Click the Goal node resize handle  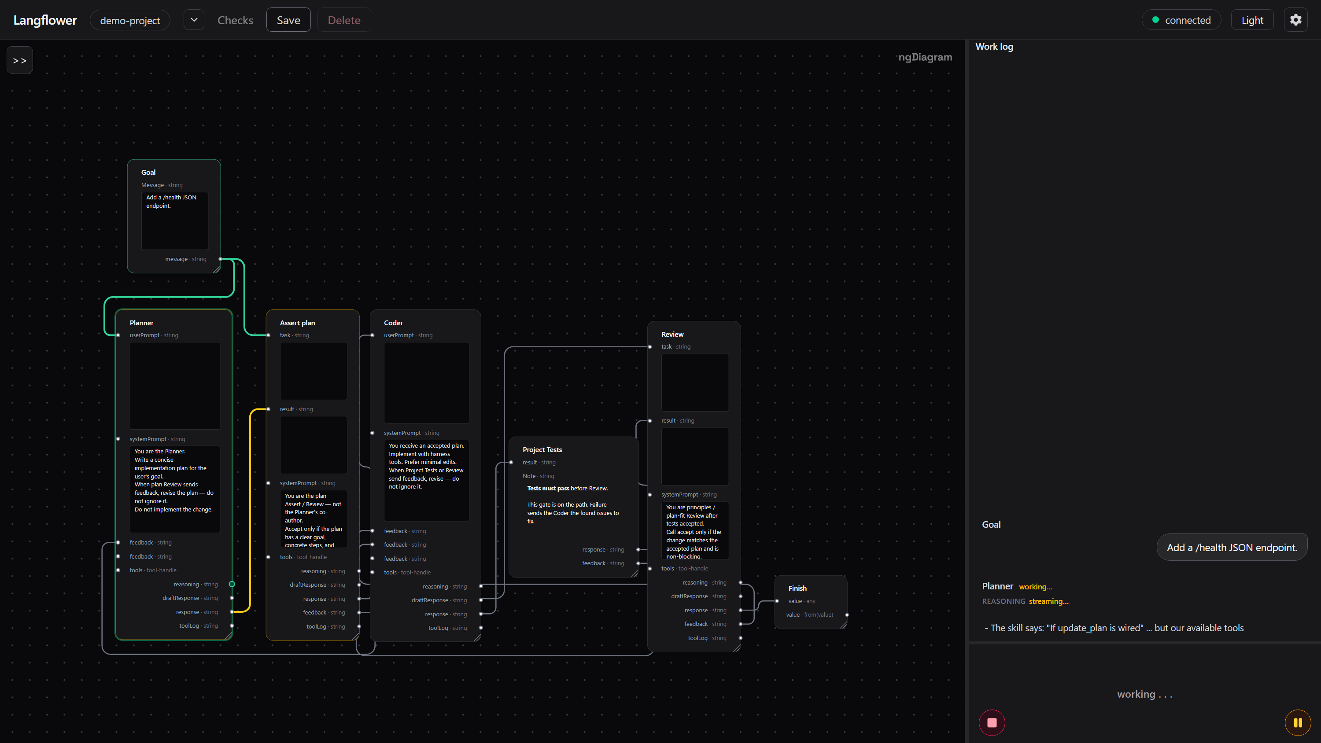tap(216, 269)
